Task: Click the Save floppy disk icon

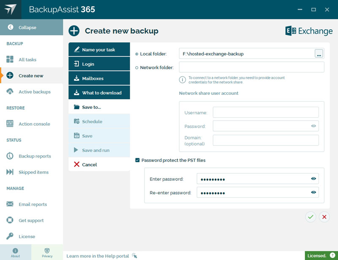Action: click(x=76, y=136)
